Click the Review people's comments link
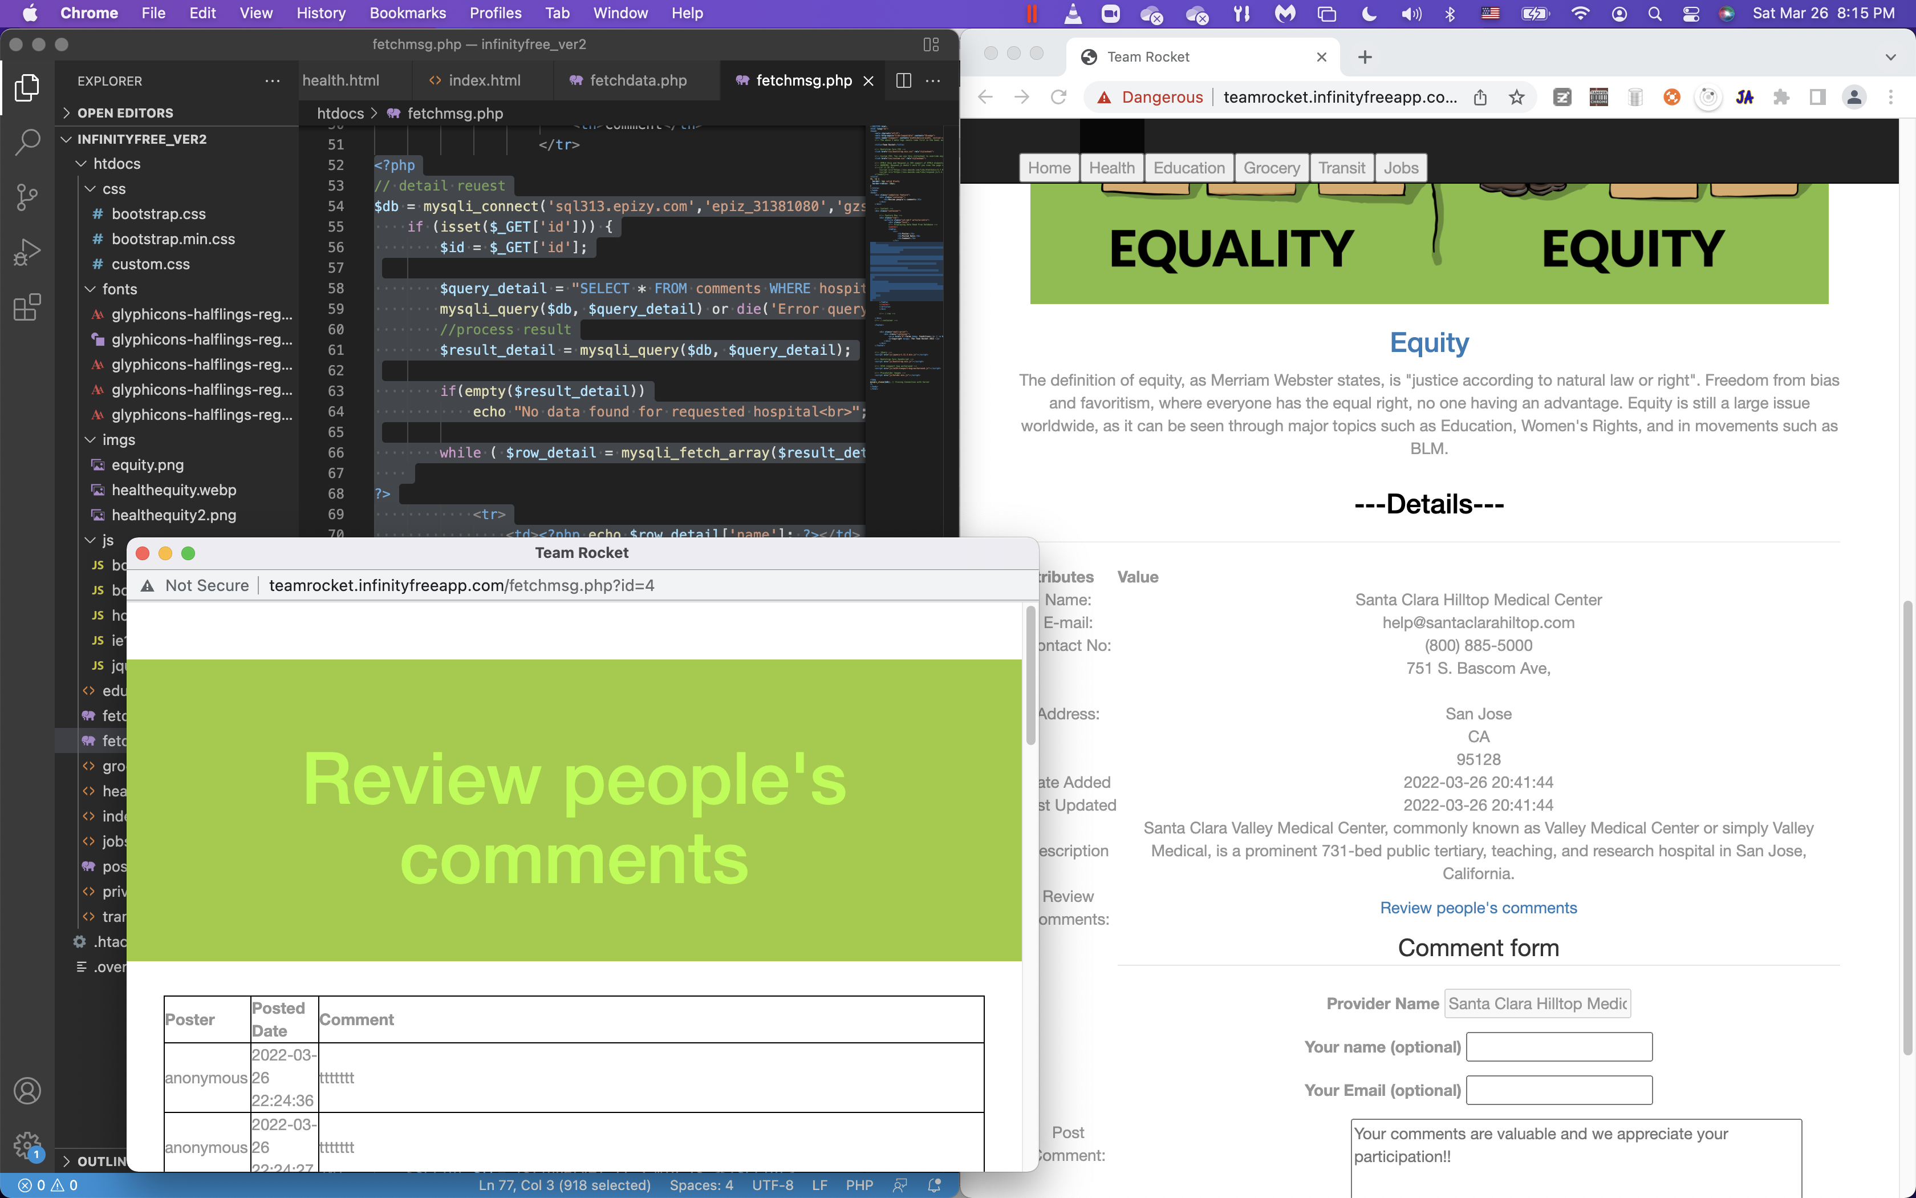Screen dimensions: 1916x1198 pyautogui.click(x=1478, y=908)
